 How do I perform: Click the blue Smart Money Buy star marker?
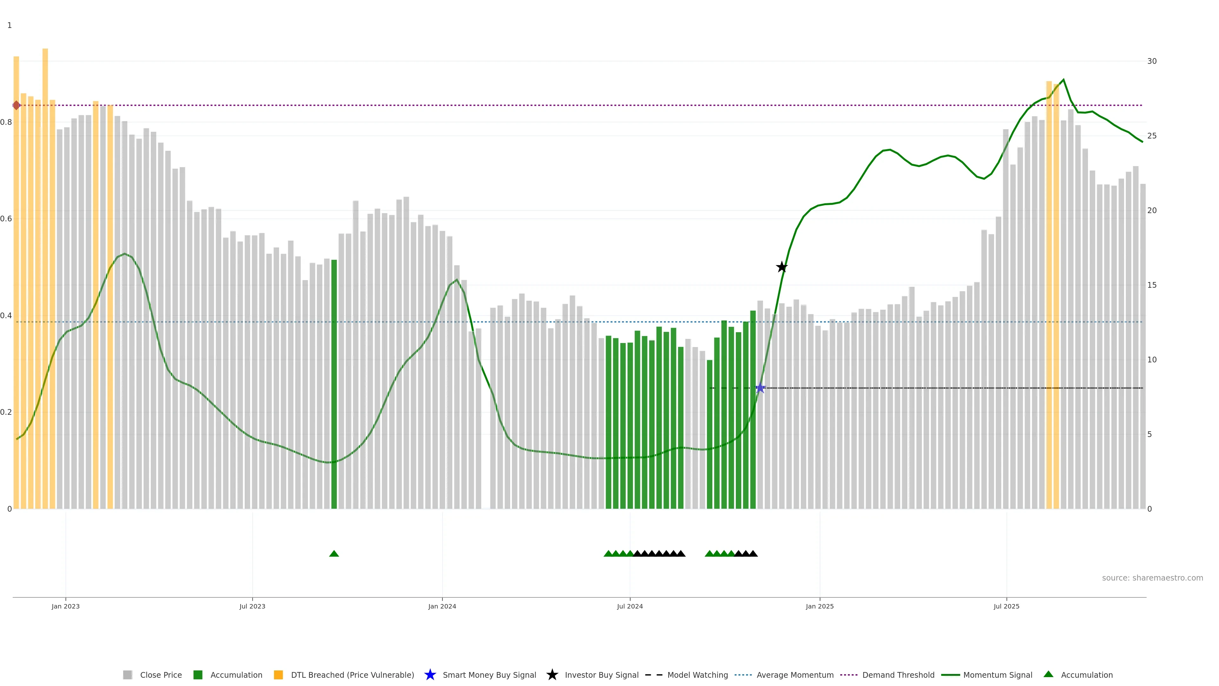click(x=760, y=388)
